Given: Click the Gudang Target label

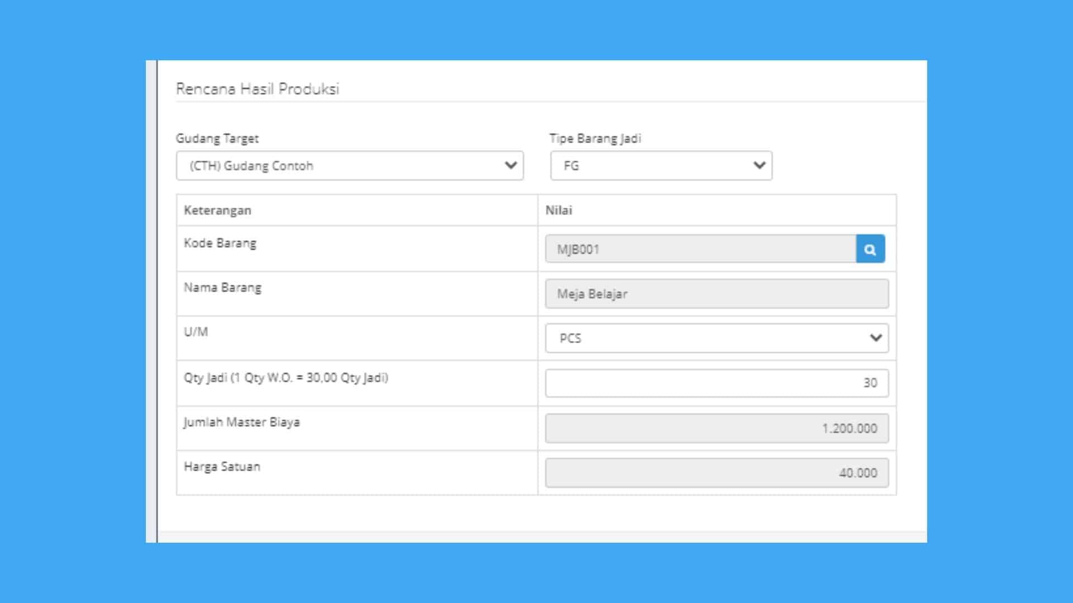Looking at the screenshot, I should pos(217,138).
